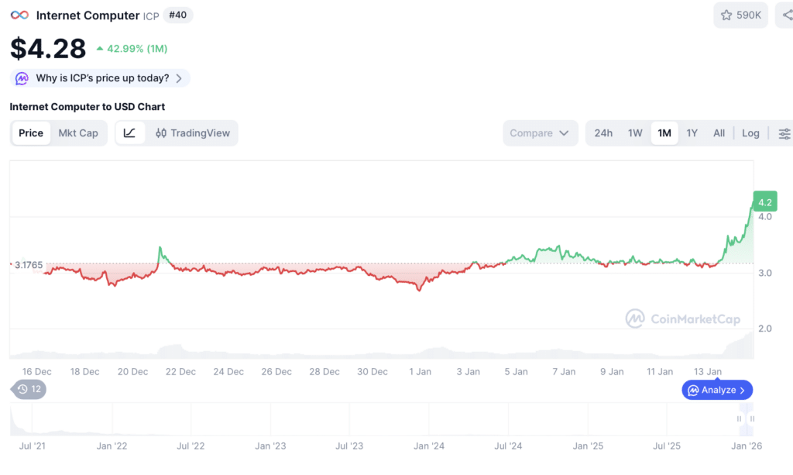Select the Mkt Cap tab

[78, 133]
